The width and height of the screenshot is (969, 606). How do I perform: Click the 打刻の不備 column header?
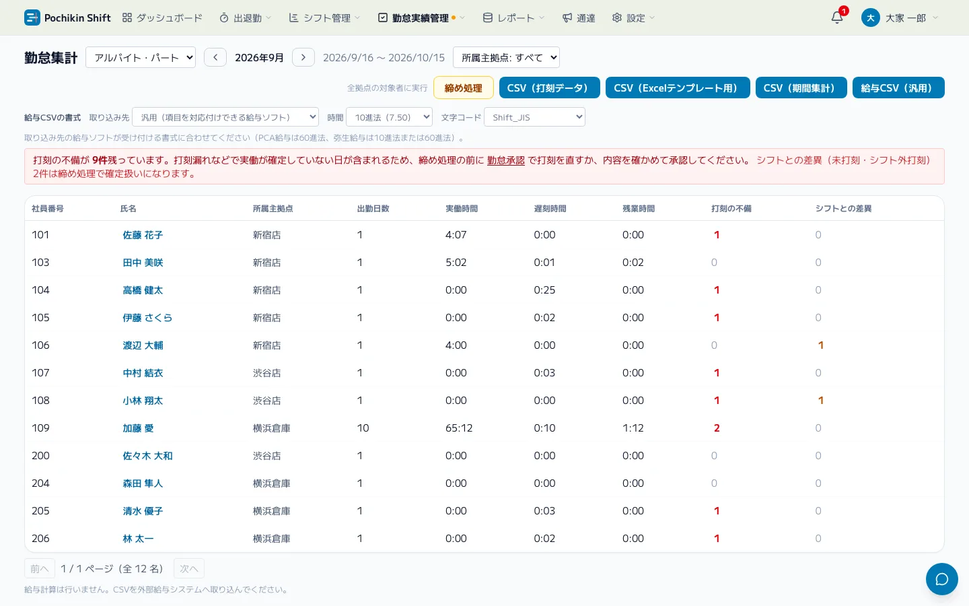point(731,209)
